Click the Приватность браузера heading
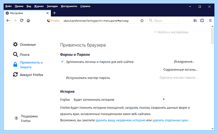This screenshot has width=218, height=134. click(x=83, y=45)
